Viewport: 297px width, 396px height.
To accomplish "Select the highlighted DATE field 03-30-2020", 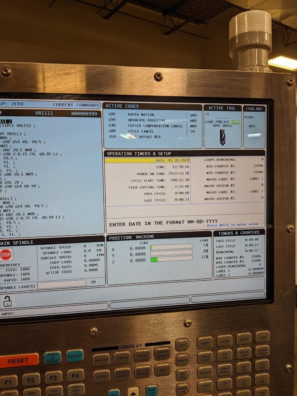I will coord(147,160).
